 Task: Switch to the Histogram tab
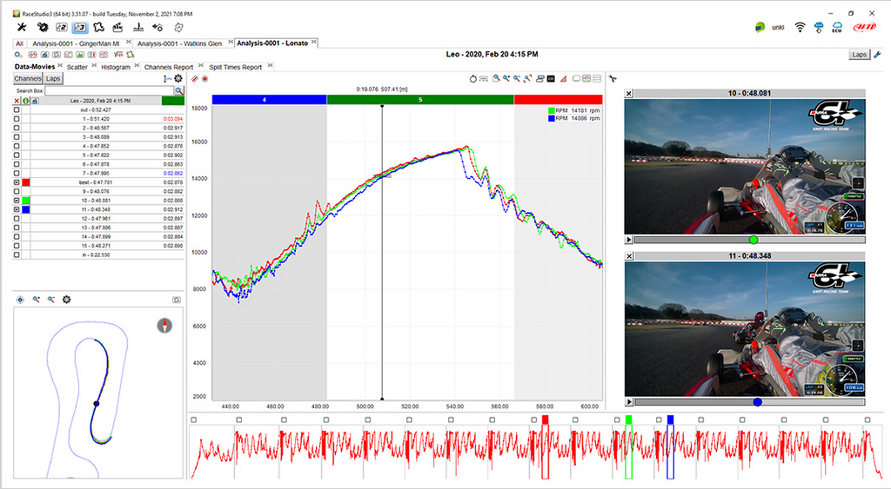tap(115, 67)
